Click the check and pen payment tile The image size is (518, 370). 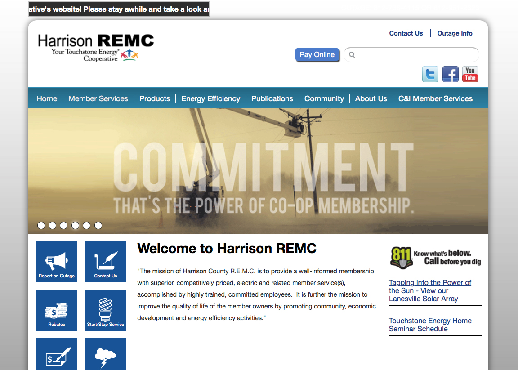(x=57, y=354)
